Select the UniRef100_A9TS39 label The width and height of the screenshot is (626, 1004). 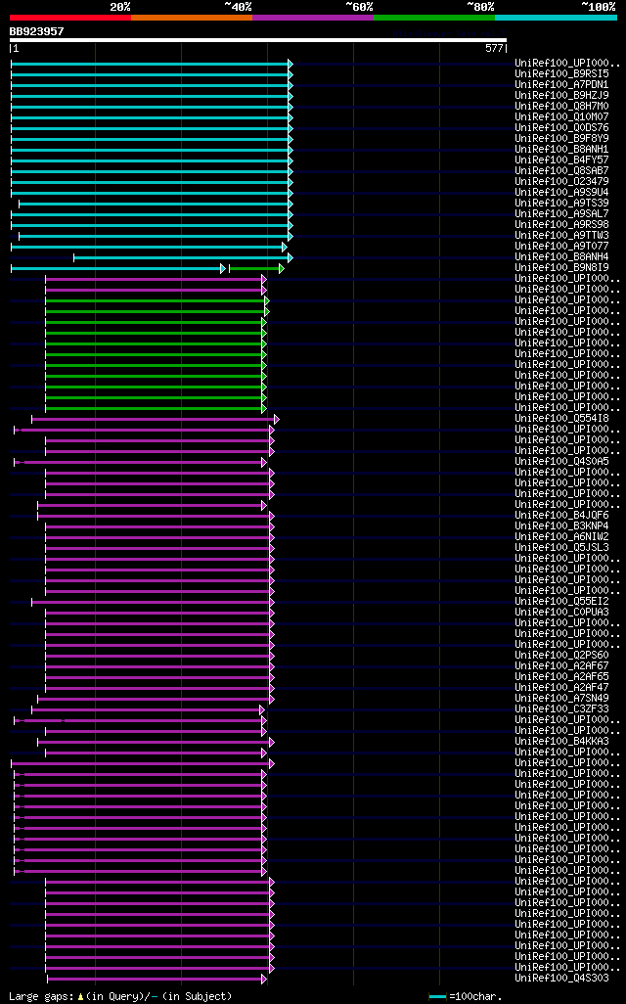561,203
